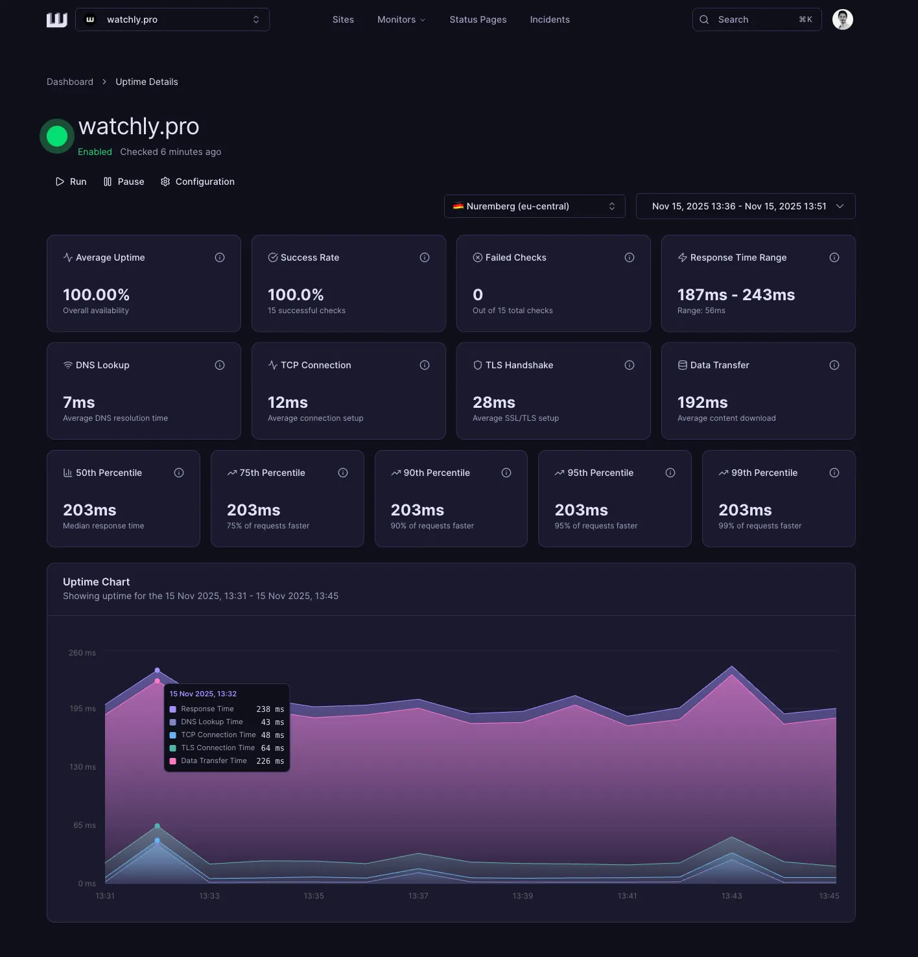Click info icon on TLS Handshake card

click(629, 365)
